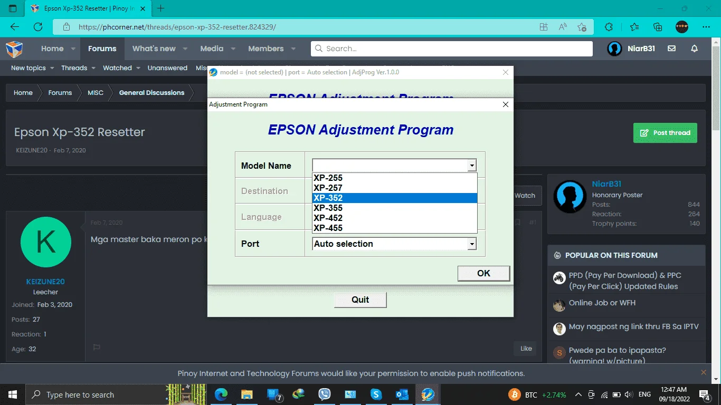Expand the Media dropdown arrow
This screenshot has height=405, width=721.
click(232, 49)
